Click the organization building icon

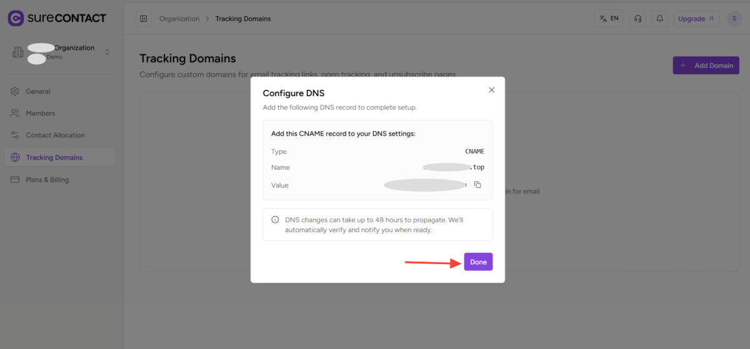[x=17, y=52]
